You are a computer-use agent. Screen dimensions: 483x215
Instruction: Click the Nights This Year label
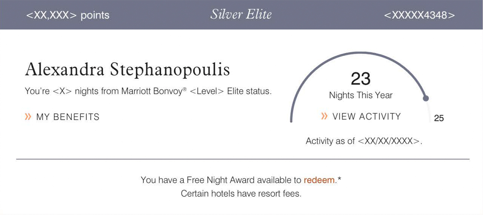click(x=361, y=95)
